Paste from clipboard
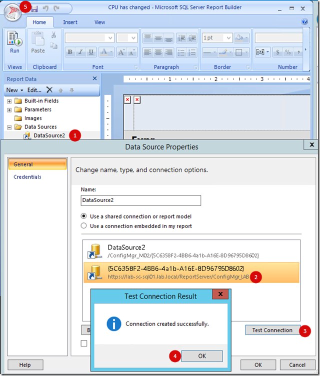The width and height of the screenshot is (320, 376). [38, 42]
